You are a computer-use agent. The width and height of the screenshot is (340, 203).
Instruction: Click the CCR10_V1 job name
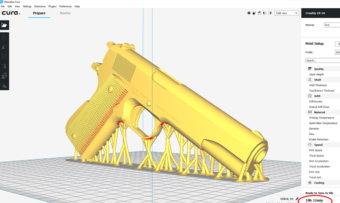coord(287,199)
